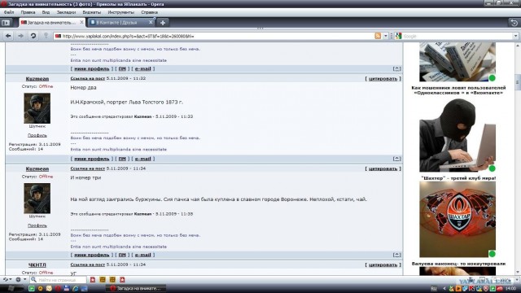Viewport: 521px width, 293px height.
Task: Go back using the Back arrow
Action: [8, 36]
